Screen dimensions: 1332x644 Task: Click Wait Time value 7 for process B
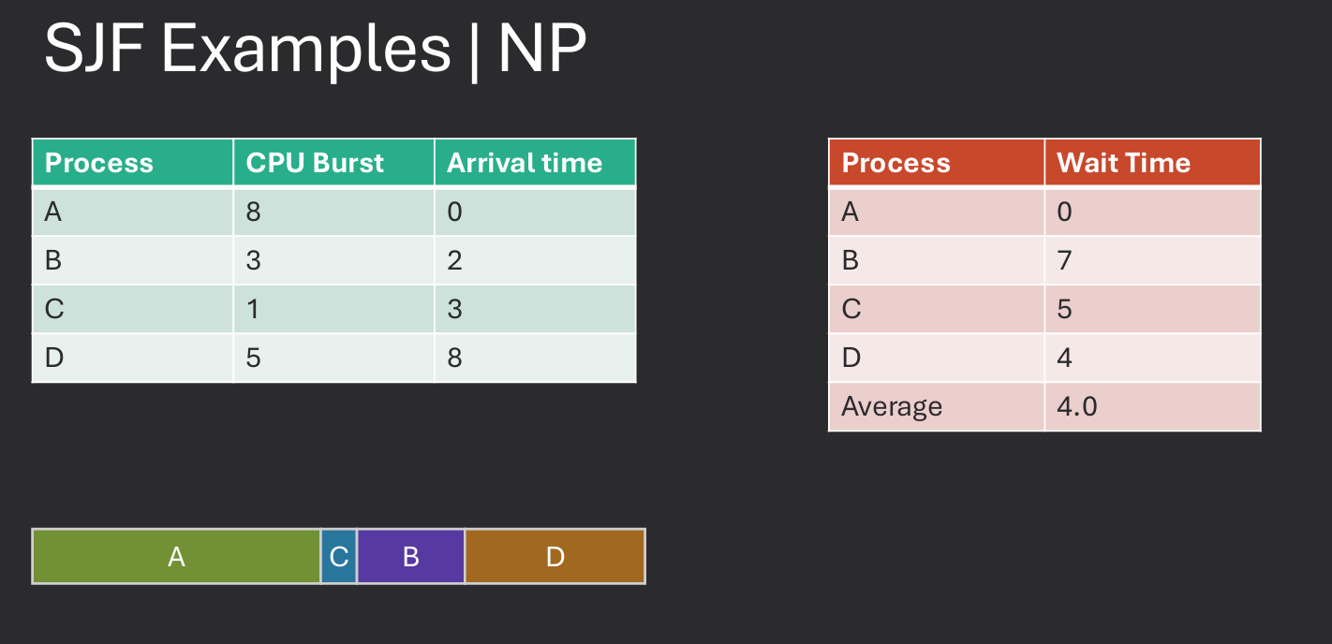(x=1152, y=261)
